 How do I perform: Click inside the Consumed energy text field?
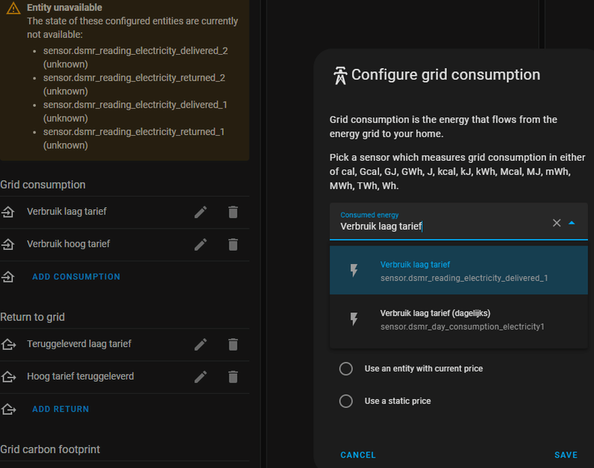tap(438, 227)
